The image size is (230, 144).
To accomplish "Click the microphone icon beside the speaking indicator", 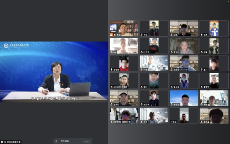I will [x=56, y=141].
